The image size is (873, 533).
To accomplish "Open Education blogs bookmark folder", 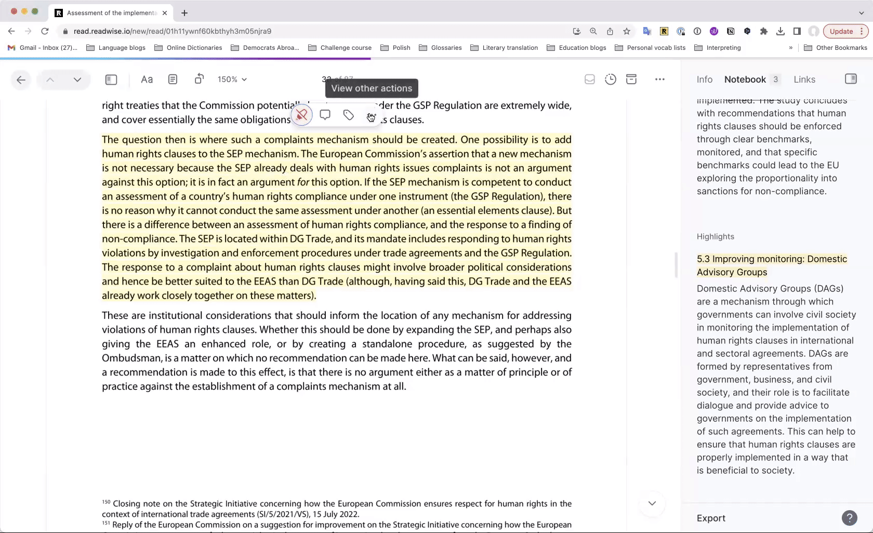I will [577, 47].
